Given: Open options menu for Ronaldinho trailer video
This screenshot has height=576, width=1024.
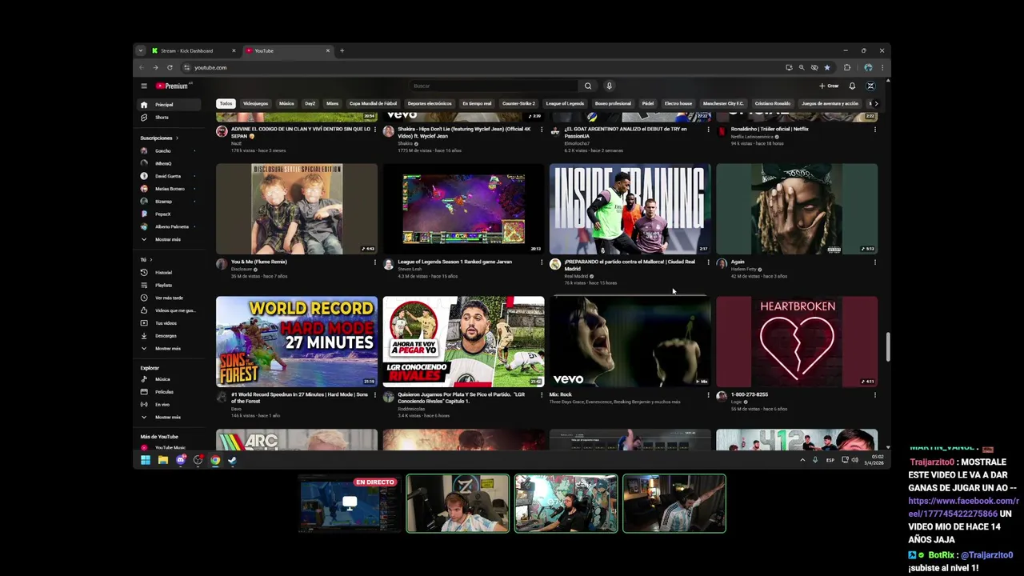Looking at the screenshot, I should click(x=874, y=130).
